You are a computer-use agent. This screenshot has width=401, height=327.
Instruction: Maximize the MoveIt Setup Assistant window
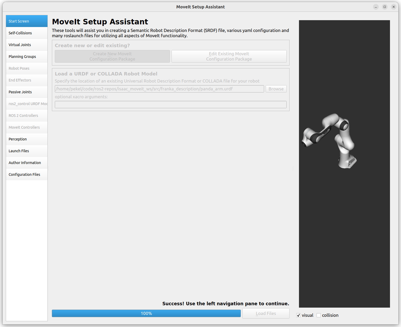coord(385,7)
